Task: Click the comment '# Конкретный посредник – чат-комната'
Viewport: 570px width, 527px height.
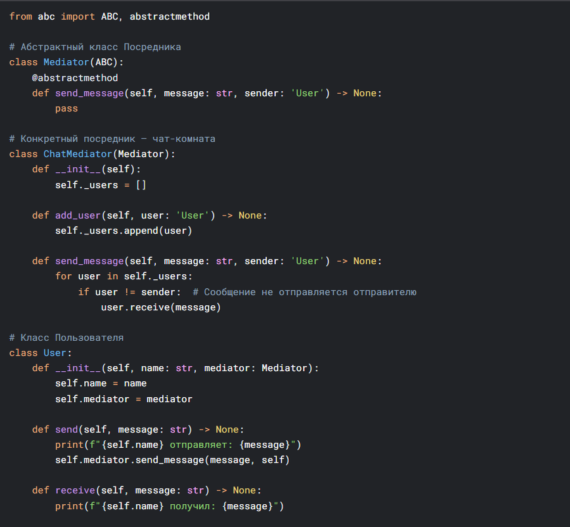Action: click(112, 139)
